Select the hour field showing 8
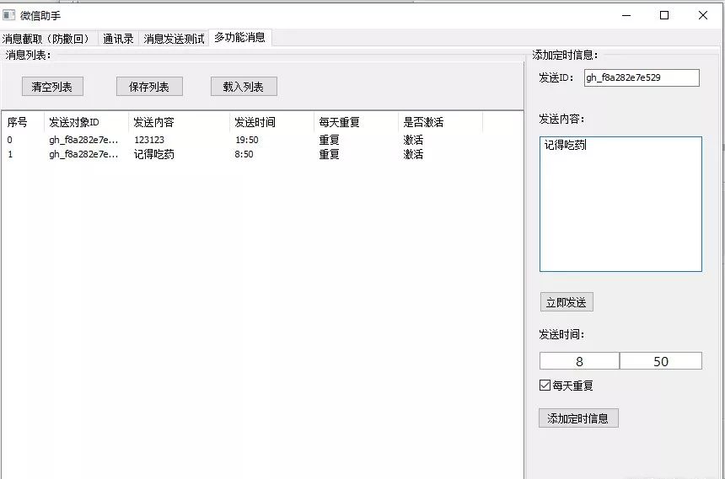This screenshot has width=725, height=479. [579, 361]
